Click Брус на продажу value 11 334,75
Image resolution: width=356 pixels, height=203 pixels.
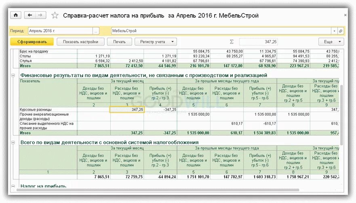tap(268, 51)
